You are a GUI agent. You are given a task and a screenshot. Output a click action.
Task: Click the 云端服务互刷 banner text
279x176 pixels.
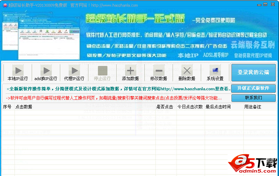pyautogui.click(x=253, y=45)
